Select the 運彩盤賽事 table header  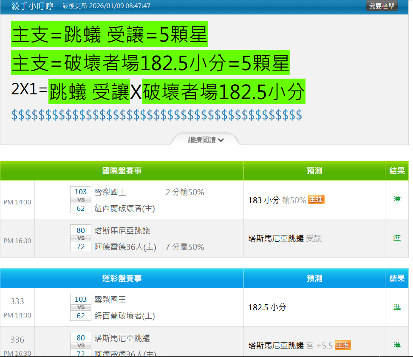pyautogui.click(x=122, y=278)
